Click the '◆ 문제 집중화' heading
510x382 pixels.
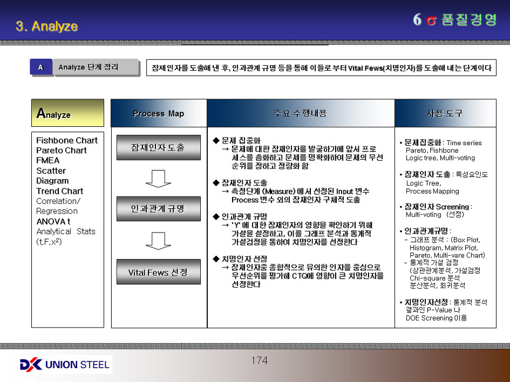click(x=236, y=140)
